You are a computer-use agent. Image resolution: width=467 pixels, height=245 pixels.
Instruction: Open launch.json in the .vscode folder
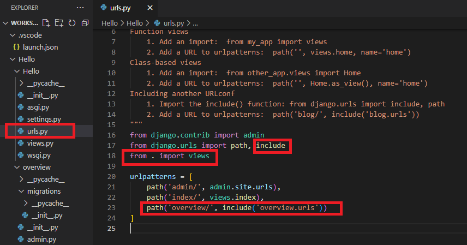click(x=40, y=47)
